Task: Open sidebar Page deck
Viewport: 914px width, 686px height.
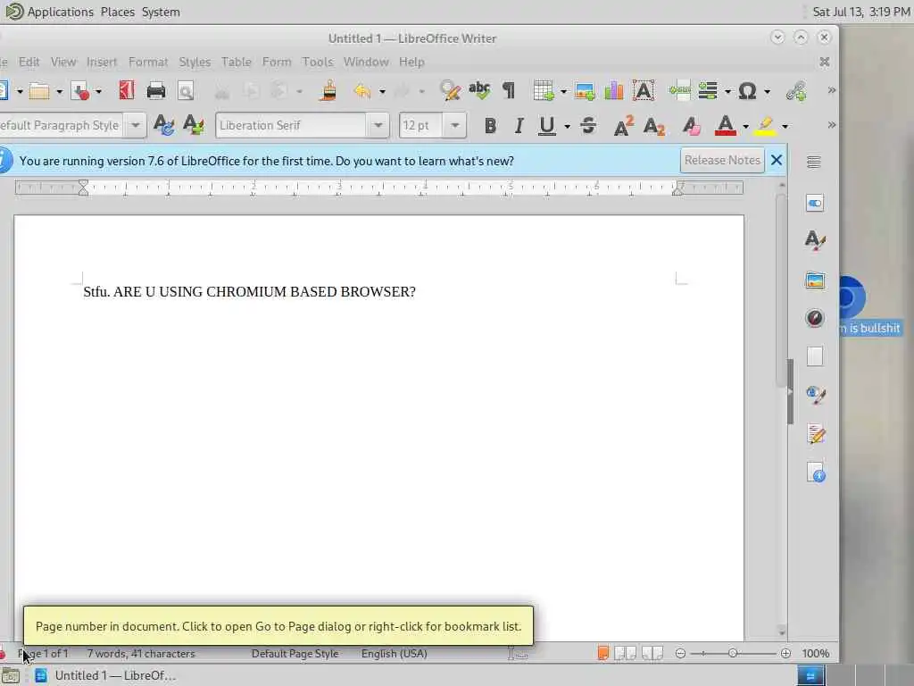Action: (814, 356)
